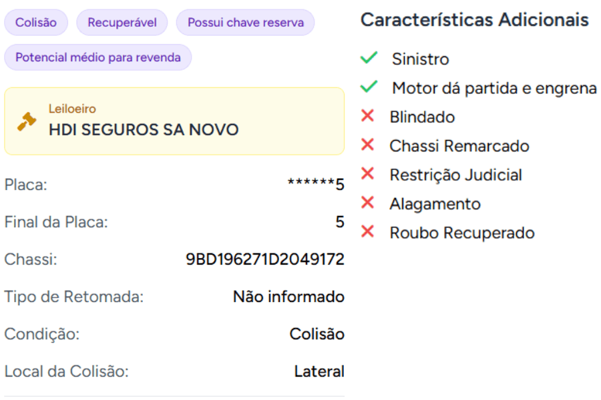Click the auctioneer hammer icon
This screenshot has height=400, width=601.
[27, 122]
